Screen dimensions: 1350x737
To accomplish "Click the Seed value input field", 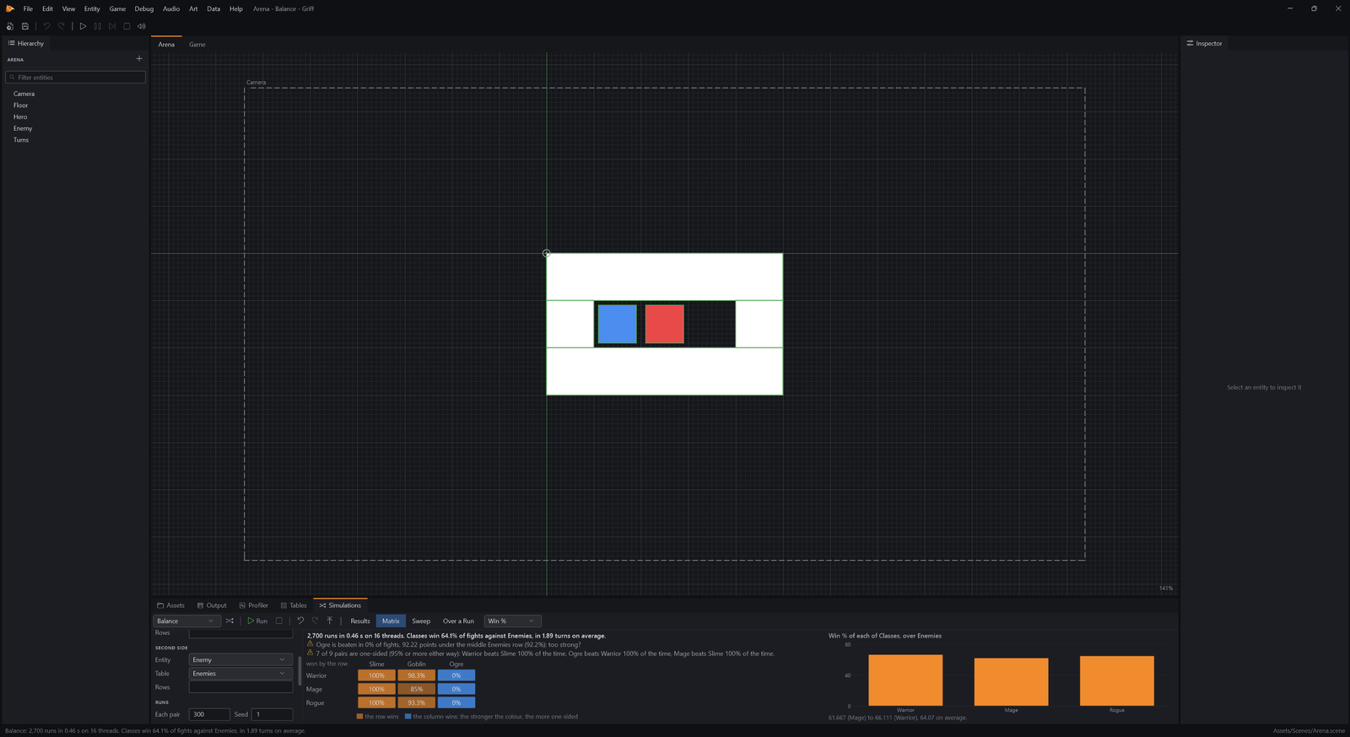I will point(273,714).
